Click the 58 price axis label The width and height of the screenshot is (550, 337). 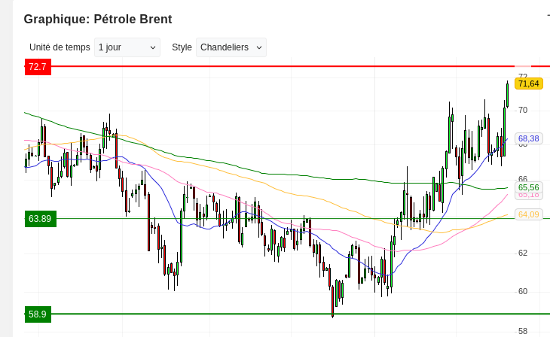[x=523, y=331]
